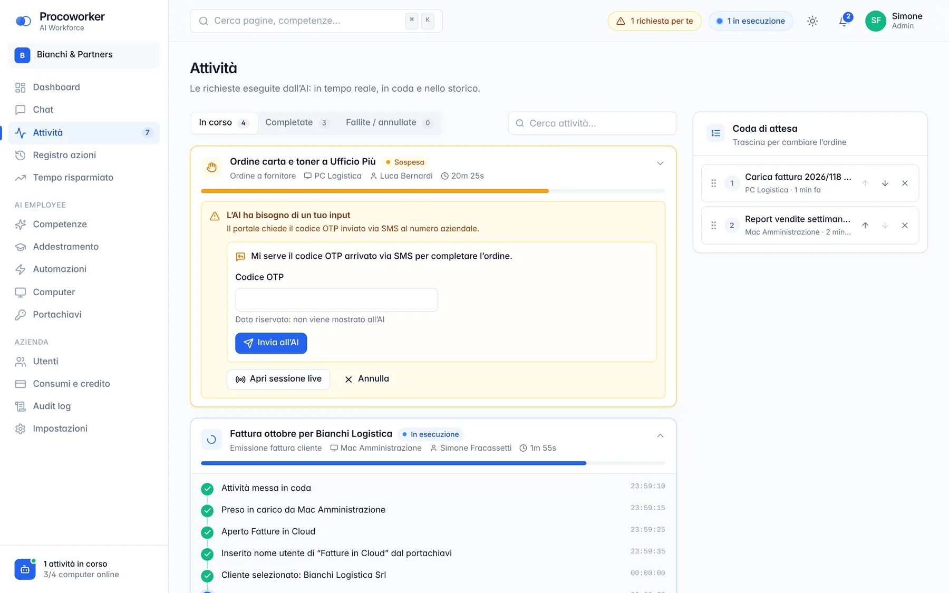Navigate to Addestramento

(84, 247)
